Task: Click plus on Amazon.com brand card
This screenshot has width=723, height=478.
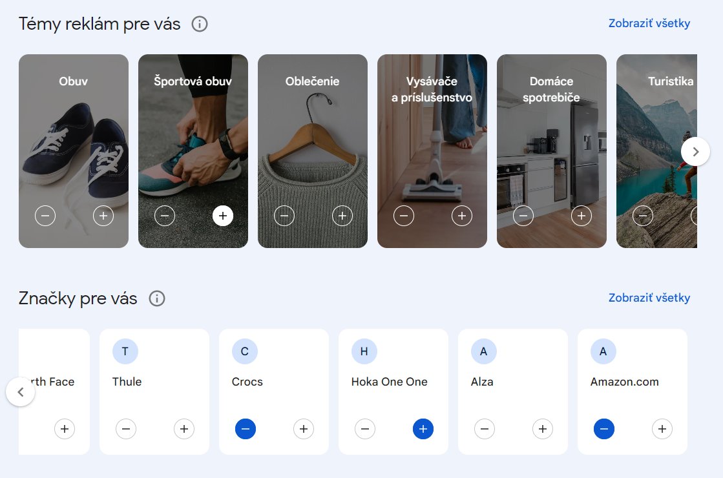Action: click(x=662, y=429)
